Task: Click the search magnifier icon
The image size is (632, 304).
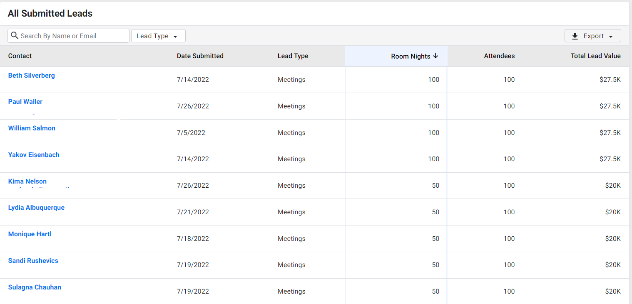Action: (15, 36)
